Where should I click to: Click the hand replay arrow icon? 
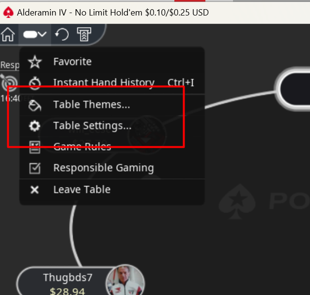[62, 34]
